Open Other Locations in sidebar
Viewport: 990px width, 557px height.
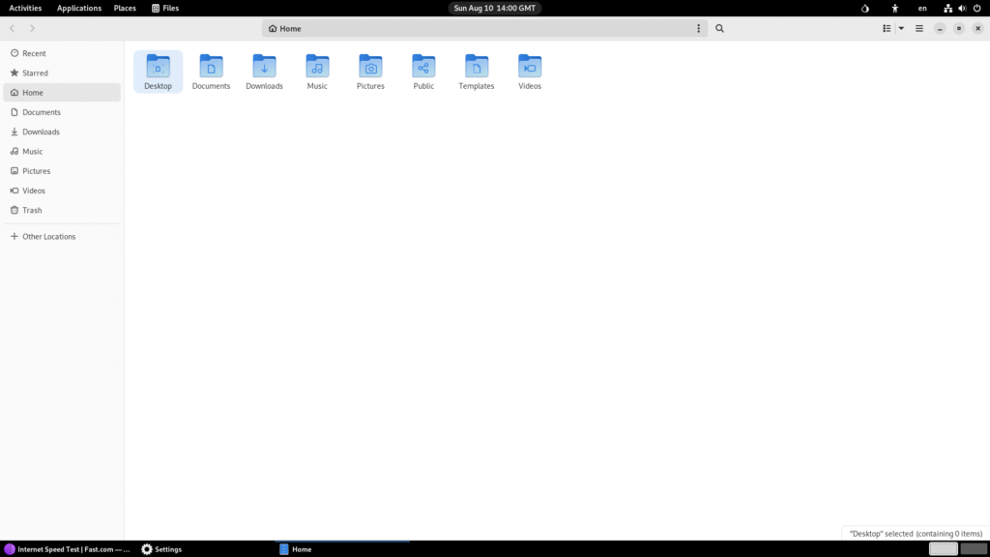coord(48,237)
